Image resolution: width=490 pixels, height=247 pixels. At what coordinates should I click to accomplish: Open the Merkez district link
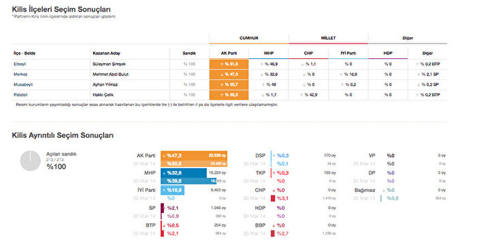(x=20, y=74)
